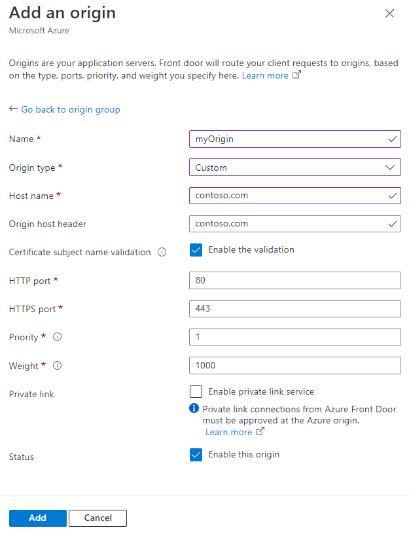The height and width of the screenshot is (534, 409).
Task: Click the Cancel button
Action: tap(98, 518)
